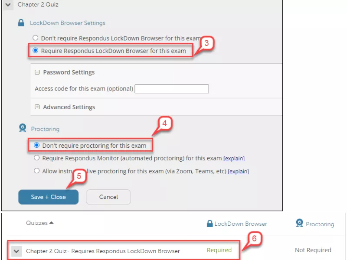Click the Chapter 2 Quiz title

tap(38, 4)
